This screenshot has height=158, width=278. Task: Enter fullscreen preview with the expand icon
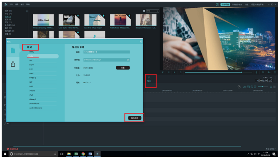[x=275, y=72]
